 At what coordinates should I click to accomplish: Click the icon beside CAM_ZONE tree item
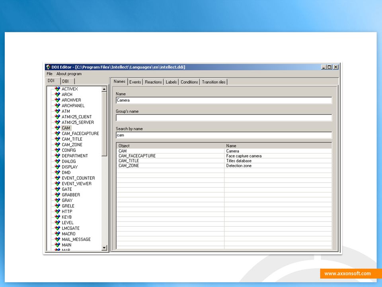[57, 145]
